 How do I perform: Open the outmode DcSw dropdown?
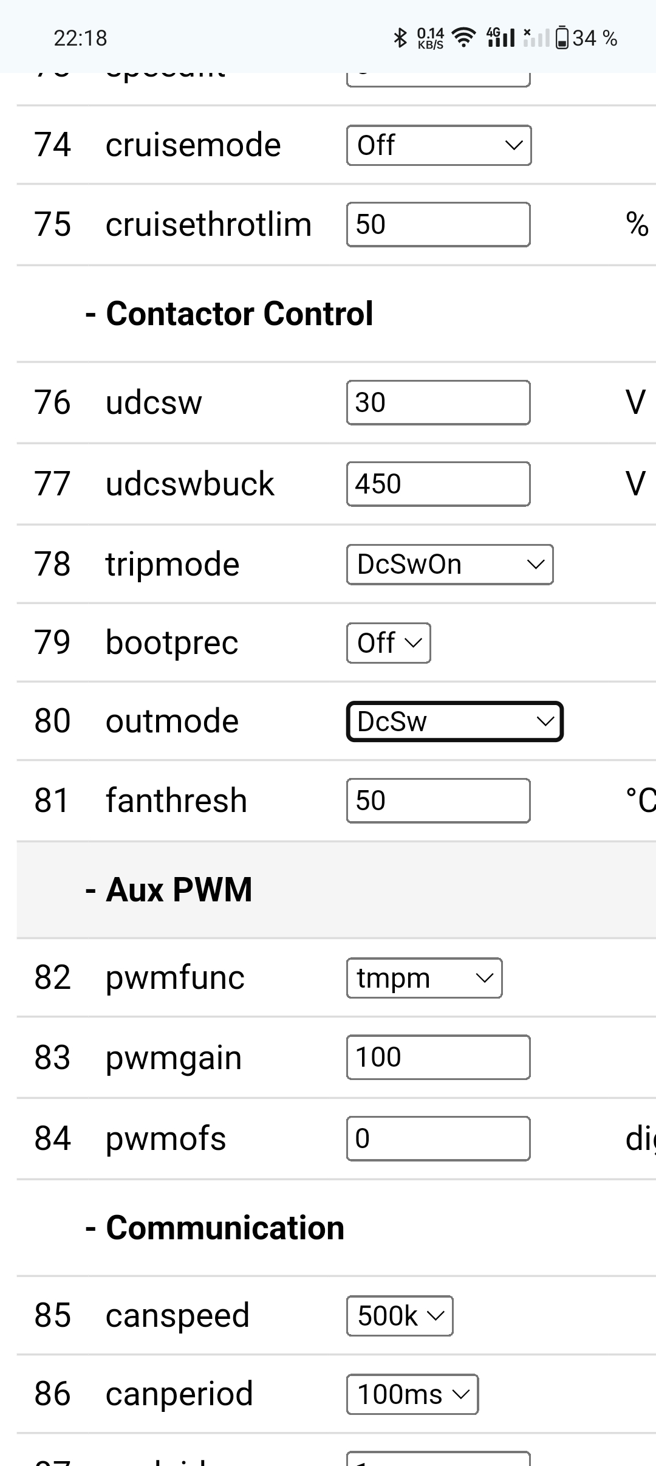(x=454, y=721)
